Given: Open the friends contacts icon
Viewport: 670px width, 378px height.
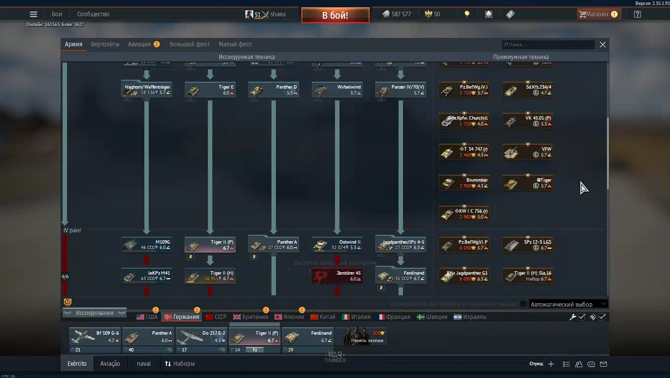Looking at the screenshot, I should click(x=579, y=364).
